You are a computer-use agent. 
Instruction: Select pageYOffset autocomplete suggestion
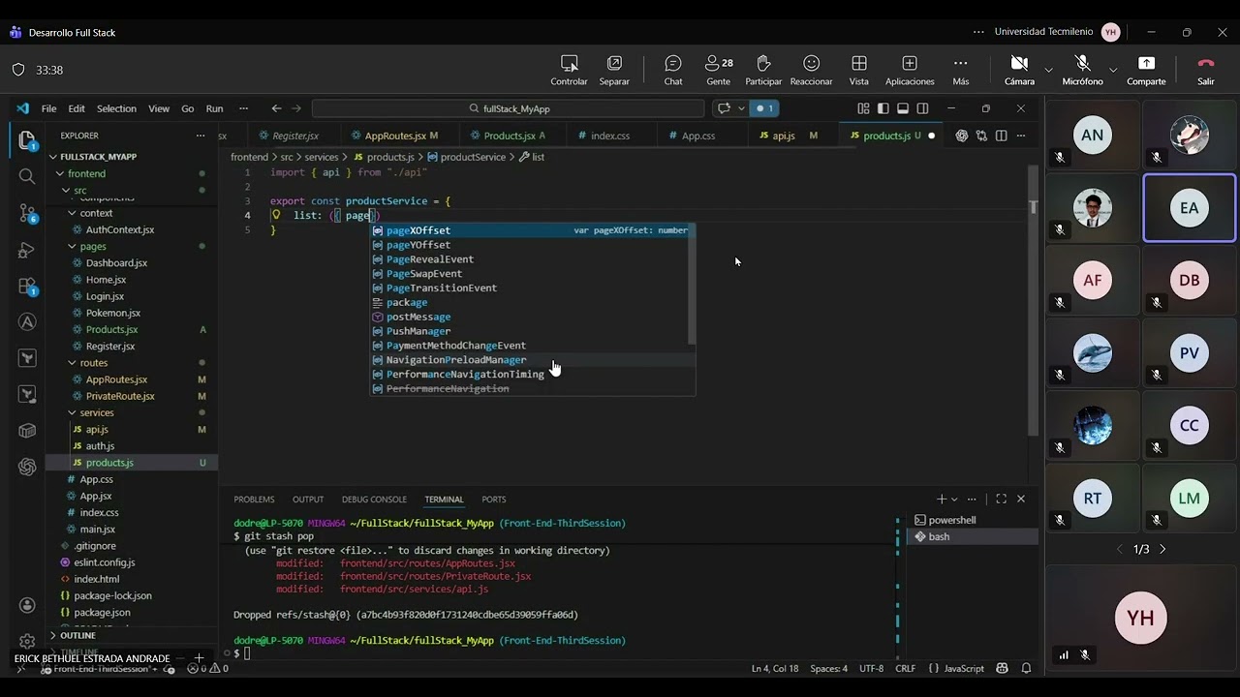(531, 245)
